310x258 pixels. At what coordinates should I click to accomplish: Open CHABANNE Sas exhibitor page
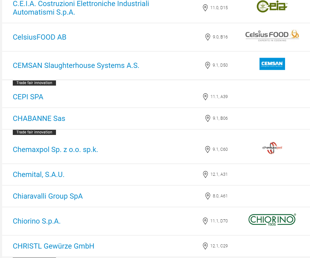pyautogui.click(x=39, y=118)
